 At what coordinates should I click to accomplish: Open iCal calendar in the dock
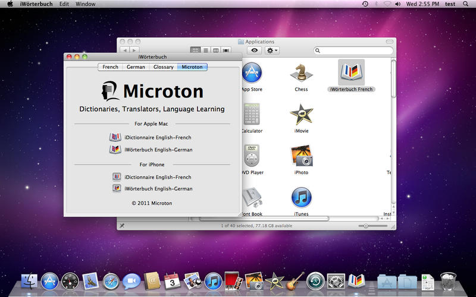click(x=172, y=281)
